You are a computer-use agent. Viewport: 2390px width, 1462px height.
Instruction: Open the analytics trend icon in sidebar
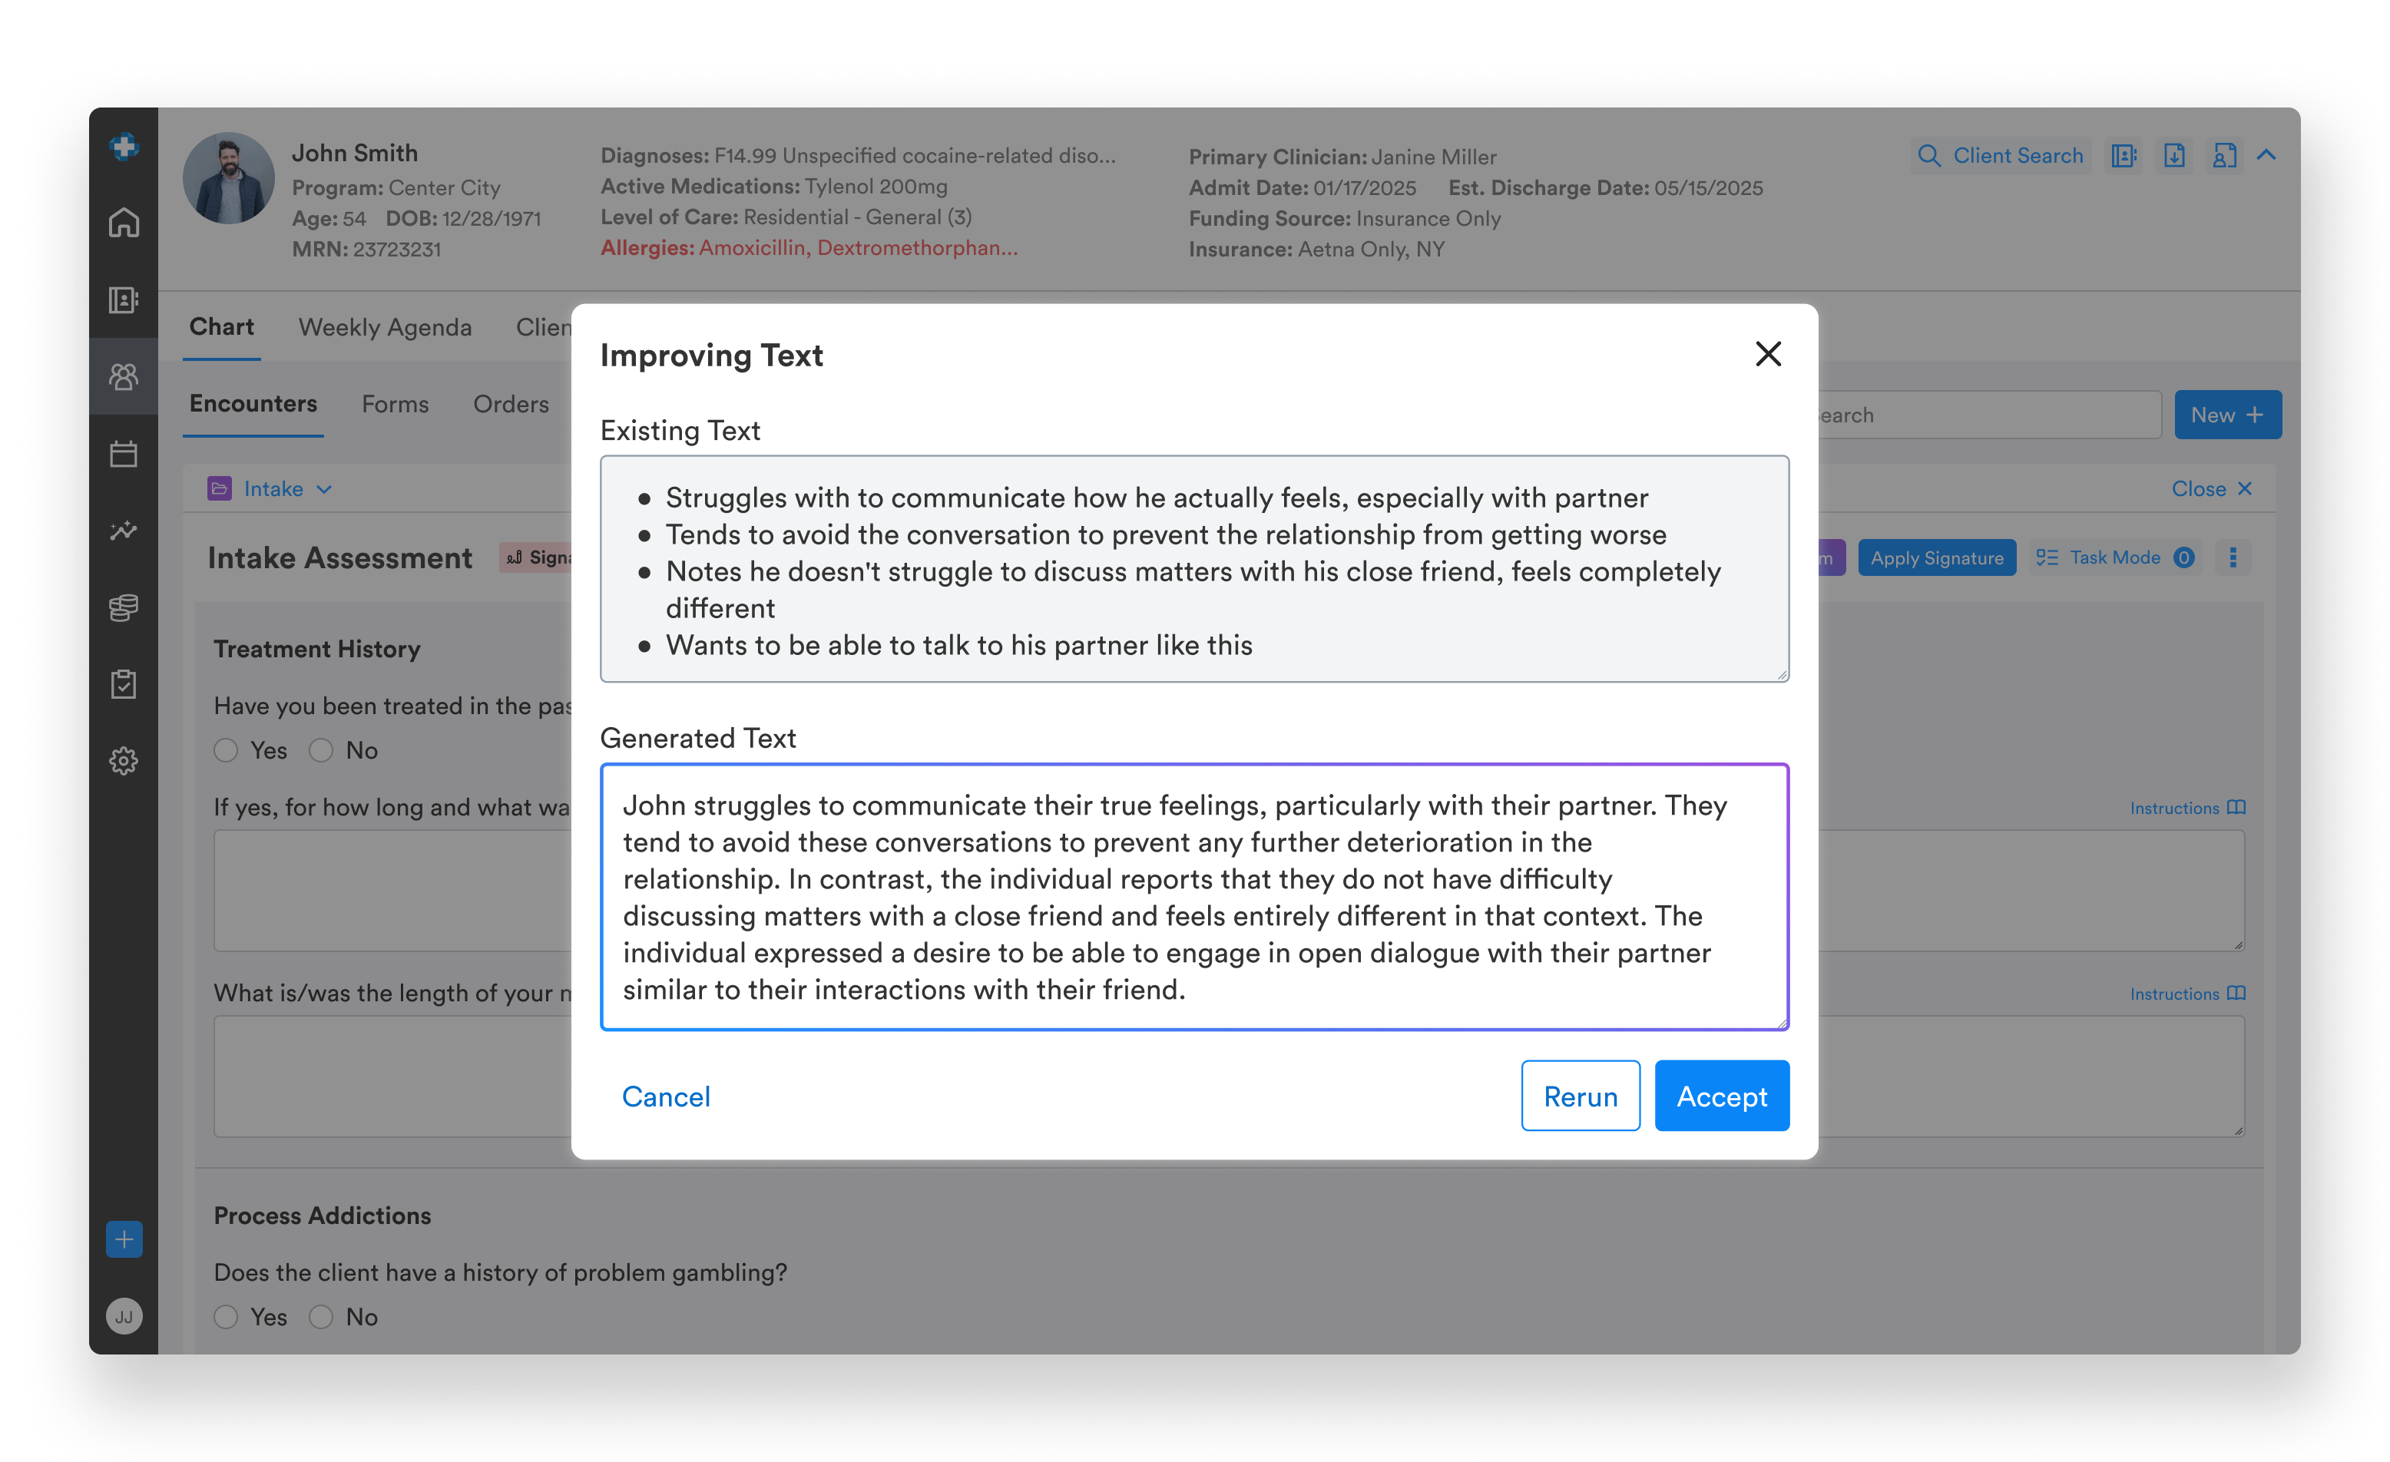[x=123, y=531]
